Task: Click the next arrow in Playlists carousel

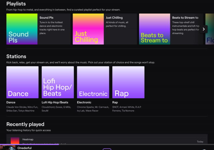Action: tap(204, 29)
